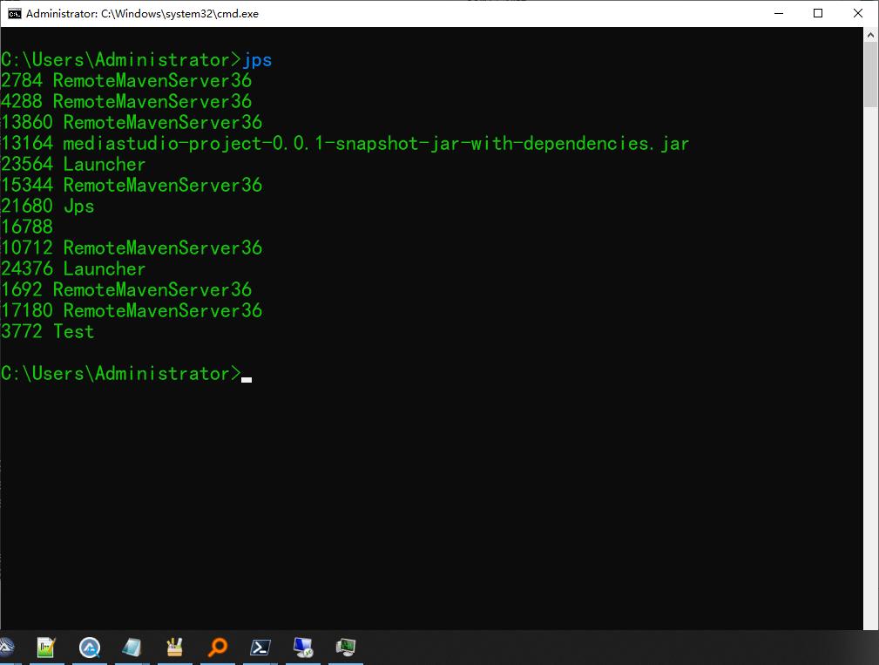Click the vertical scrollbar thumb in cmd window
Image resolution: width=879 pixels, height=665 pixels.
(870, 74)
